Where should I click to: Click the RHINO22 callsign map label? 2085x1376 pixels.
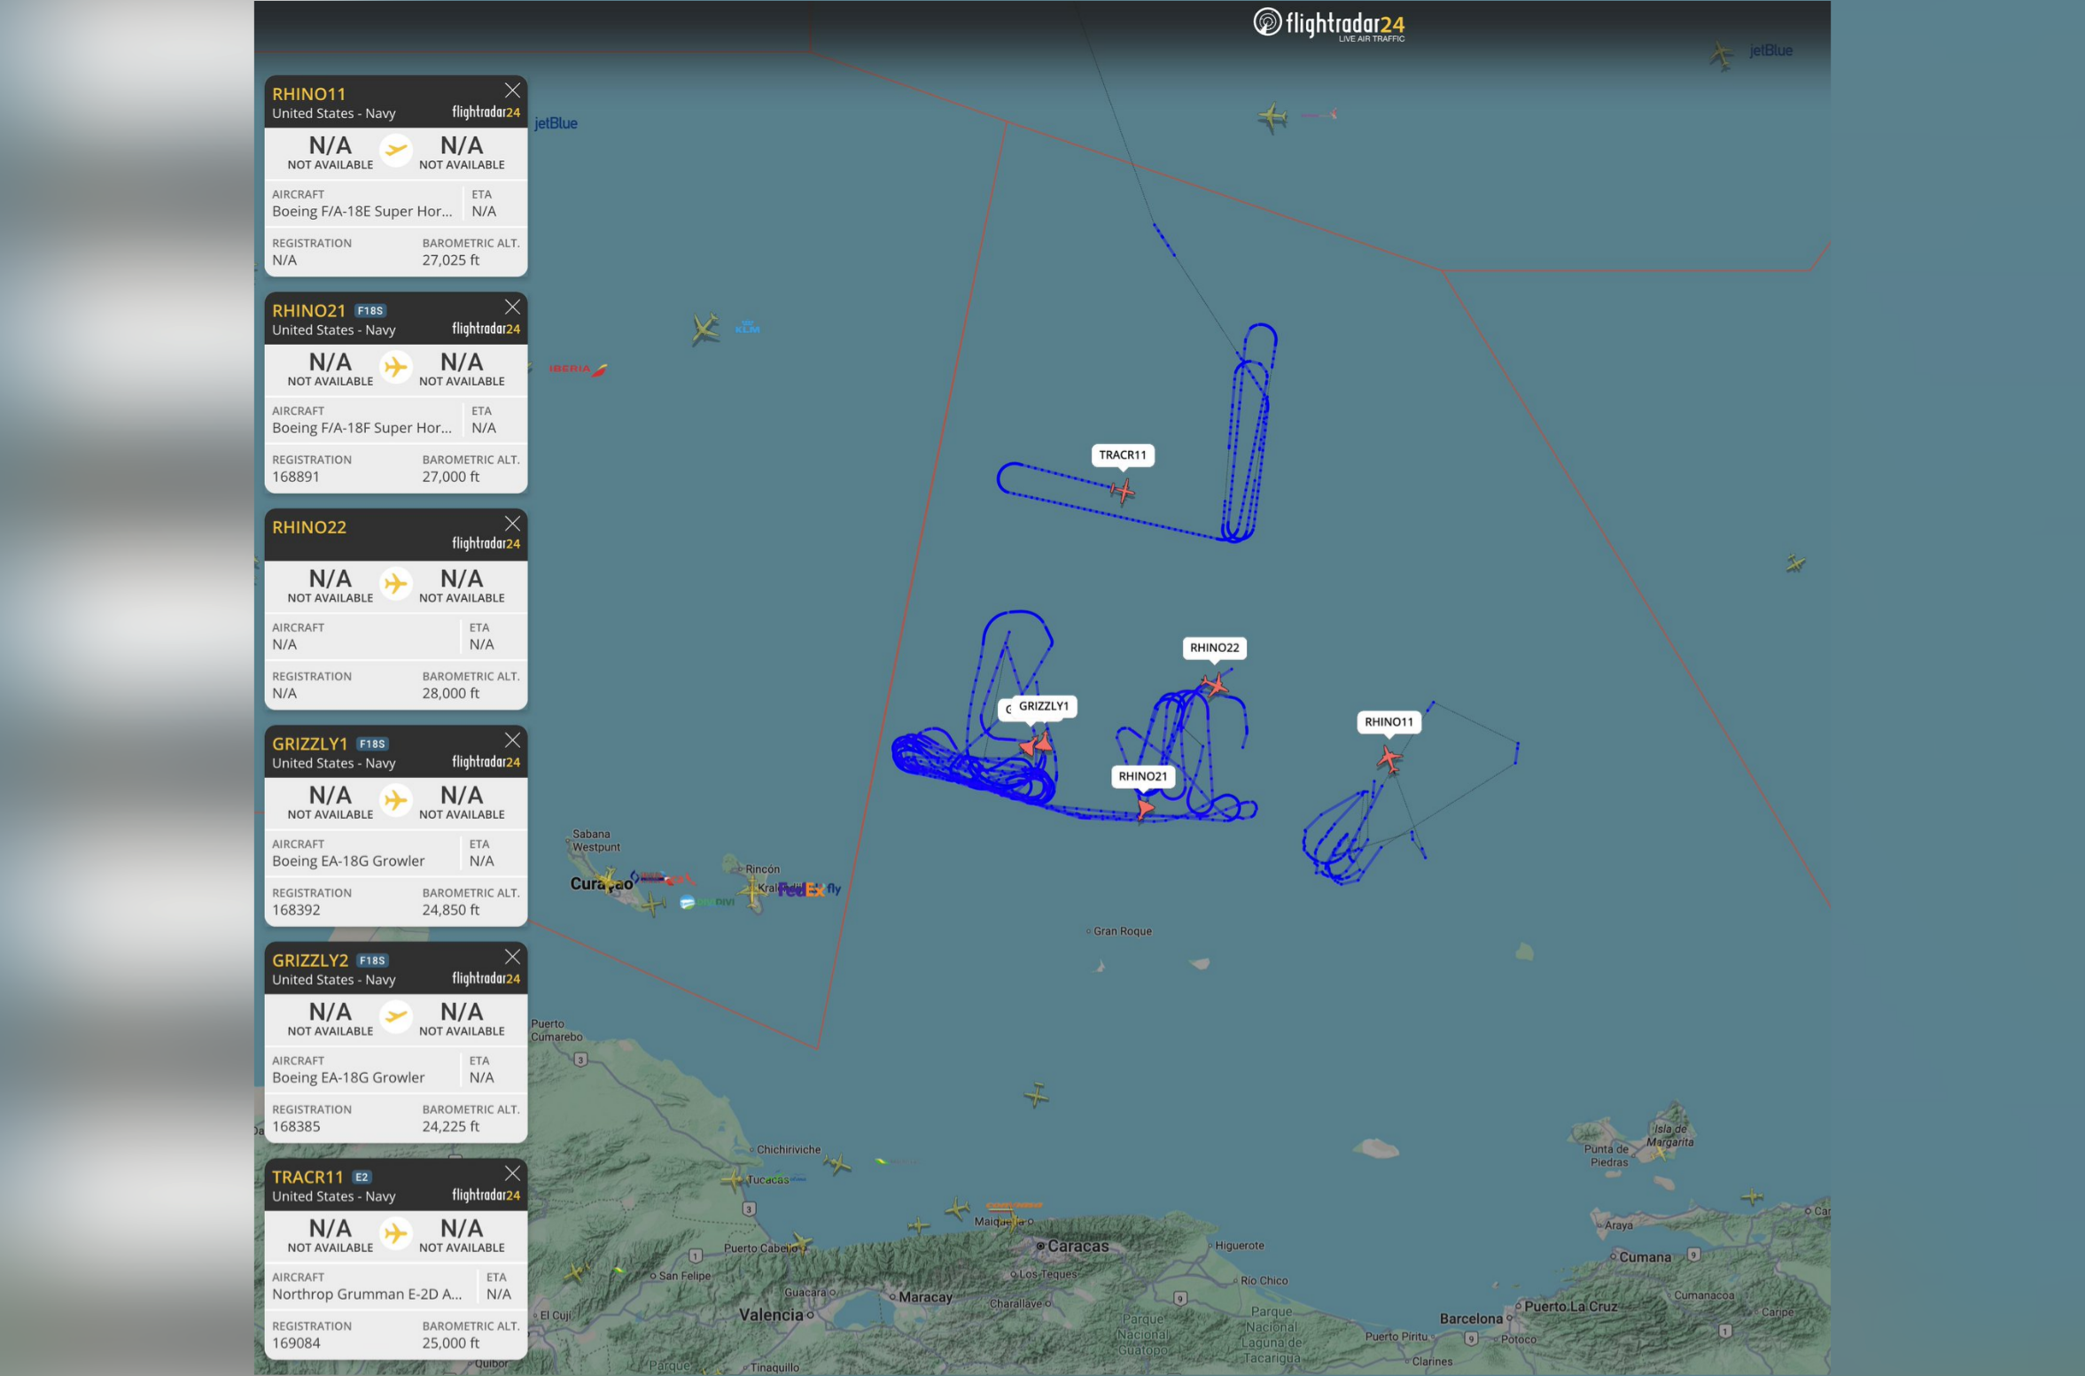[x=1214, y=648]
